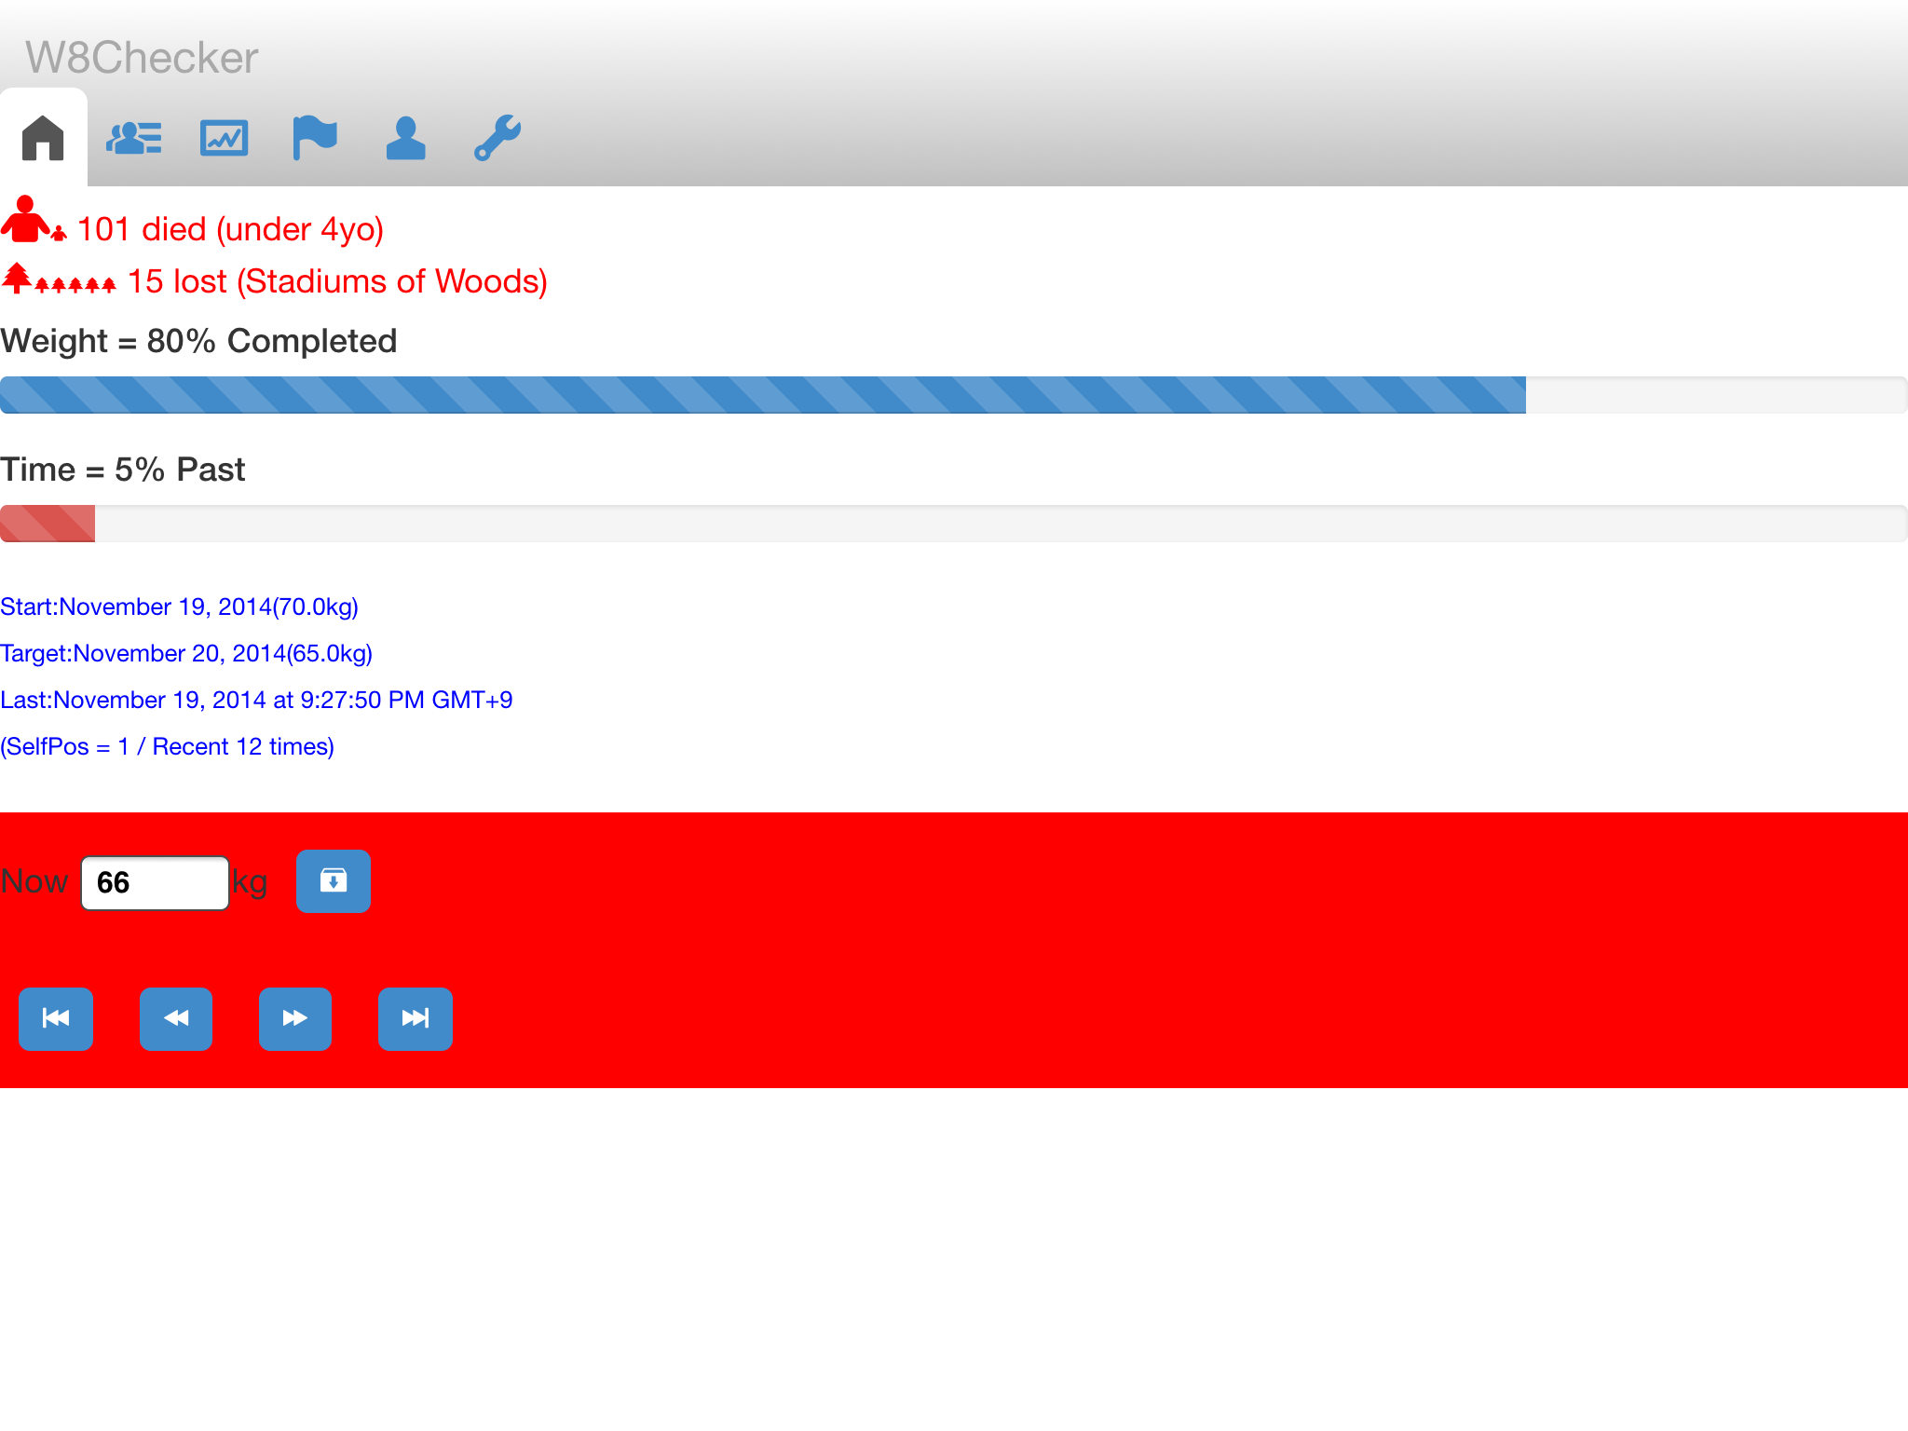Click the SelfPos recent 12 times text
This screenshot has width=1908, height=1431.
168,746
